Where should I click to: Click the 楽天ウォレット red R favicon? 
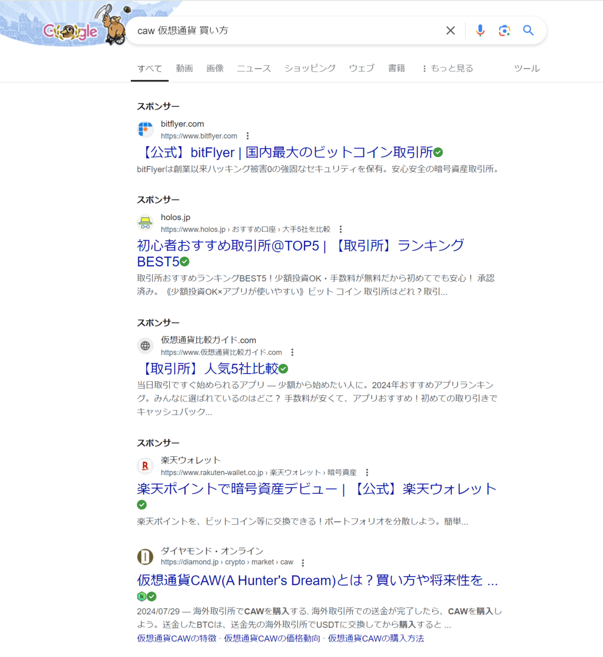point(145,466)
